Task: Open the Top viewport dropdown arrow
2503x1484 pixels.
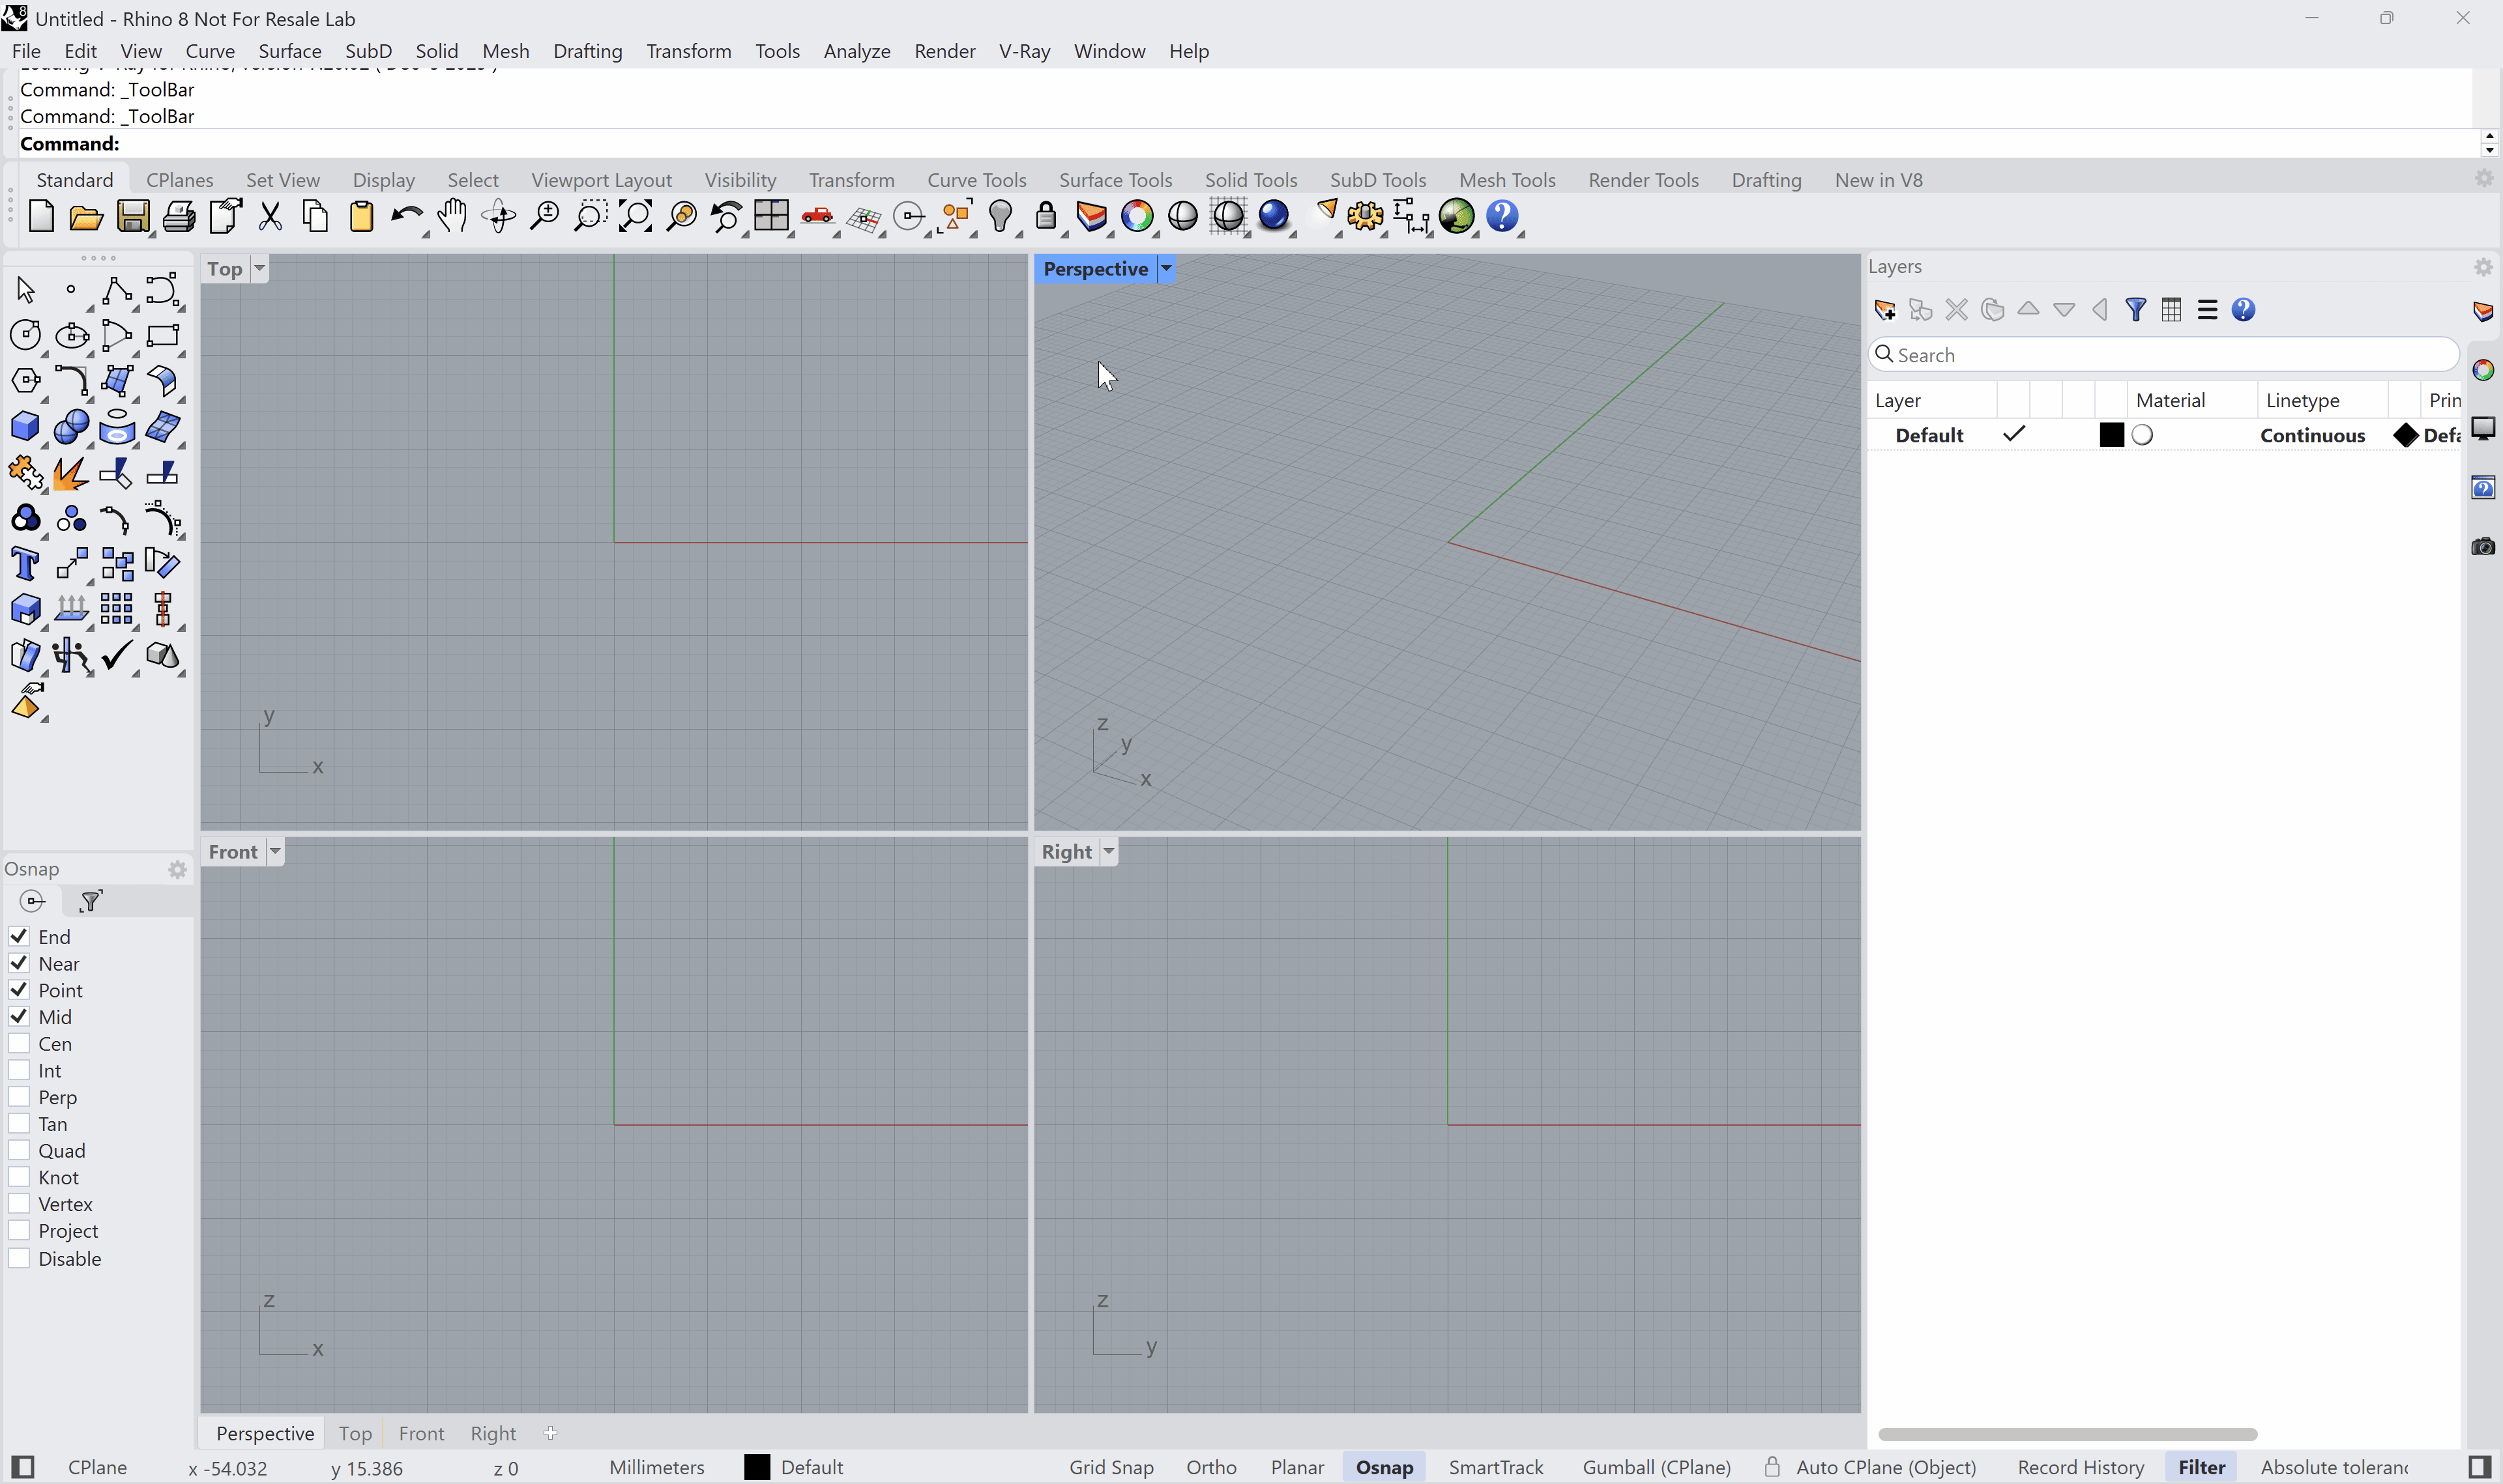Action: 259,268
